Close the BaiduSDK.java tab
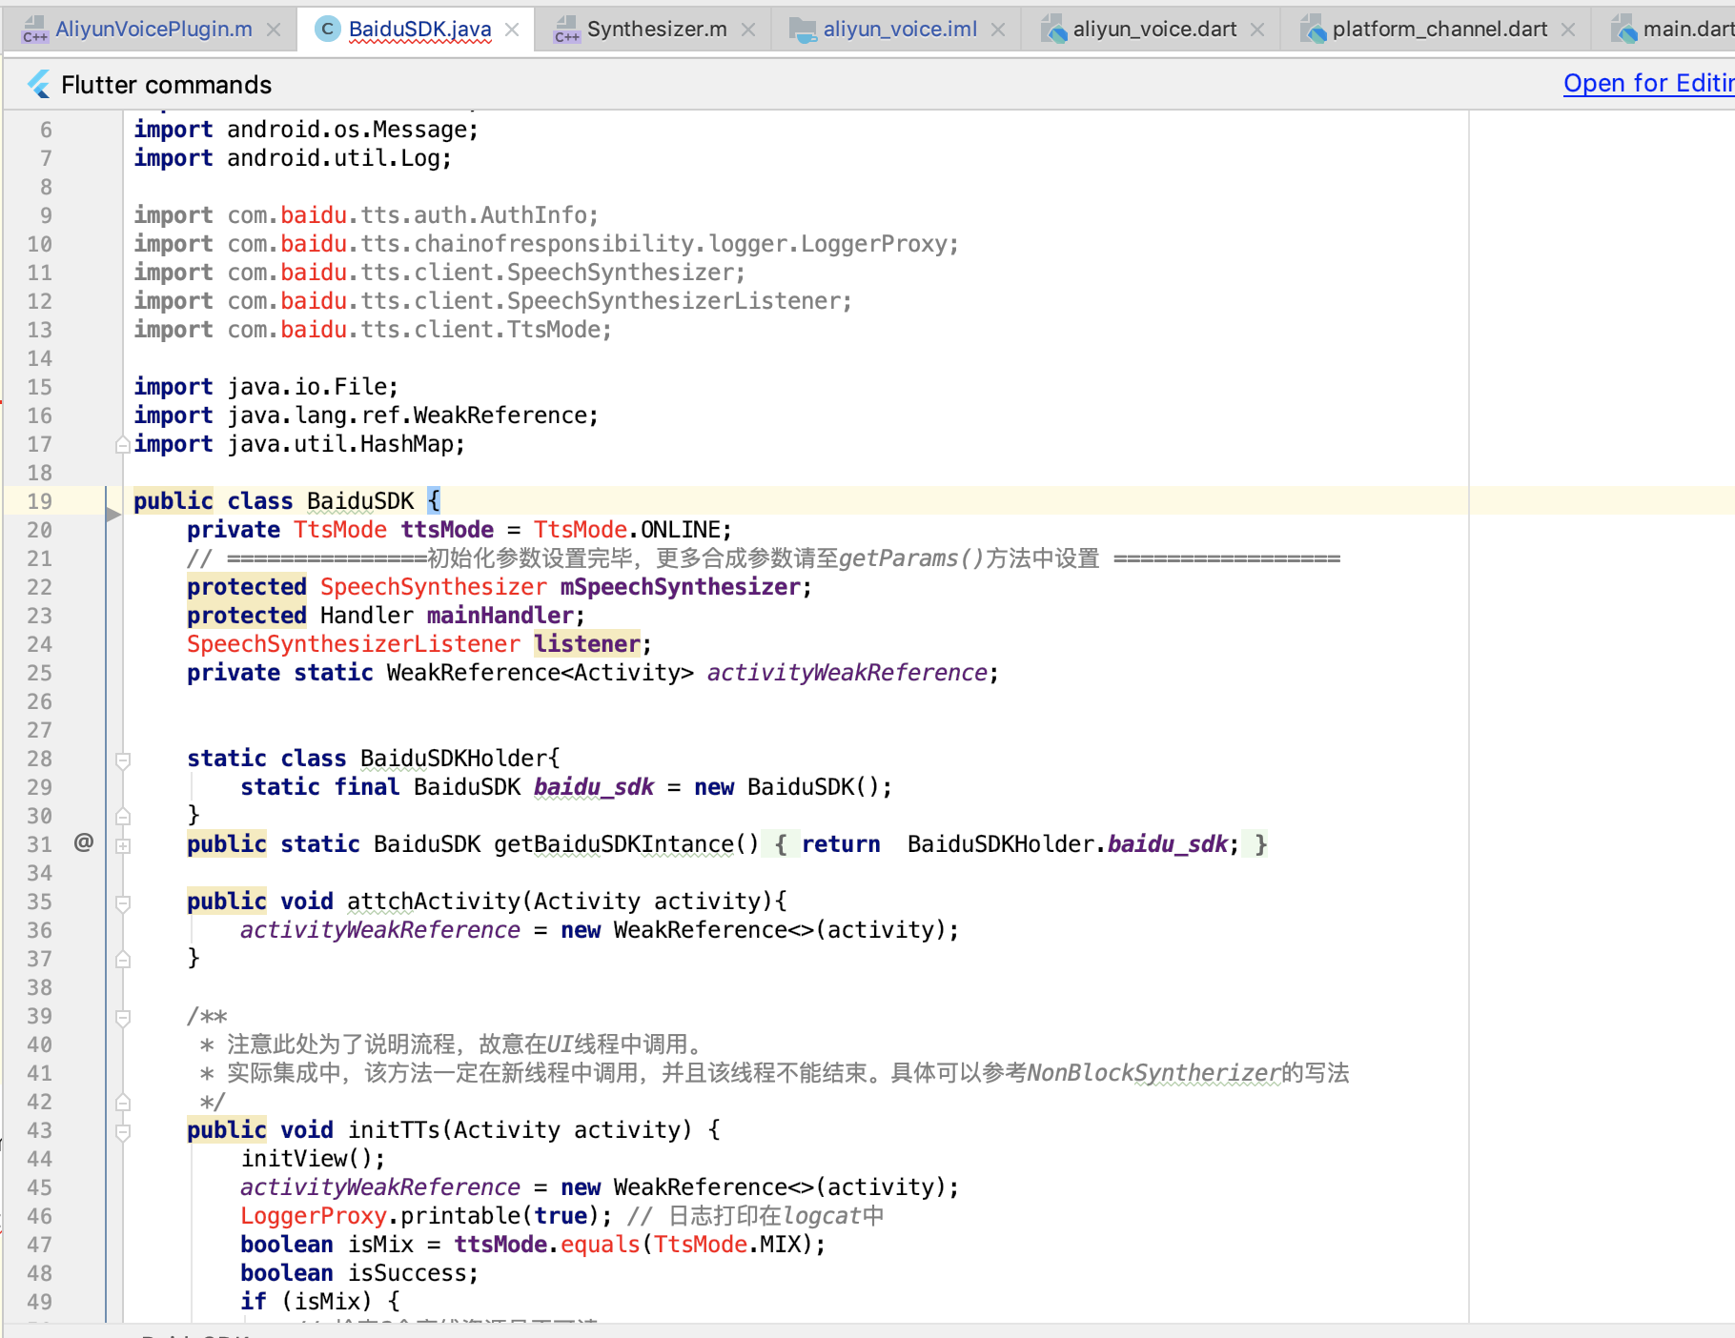 (512, 30)
